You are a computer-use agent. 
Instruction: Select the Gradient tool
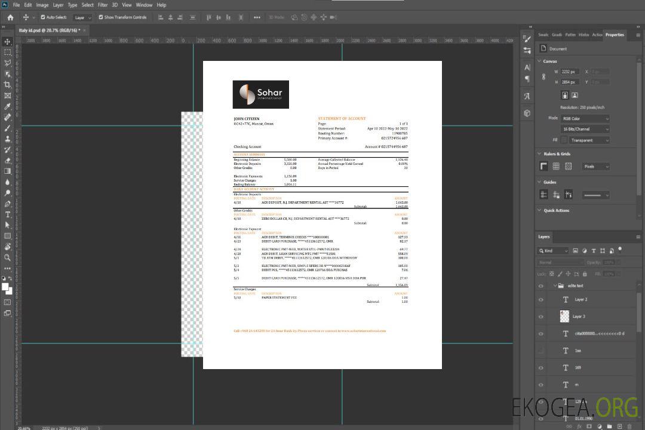(7, 171)
